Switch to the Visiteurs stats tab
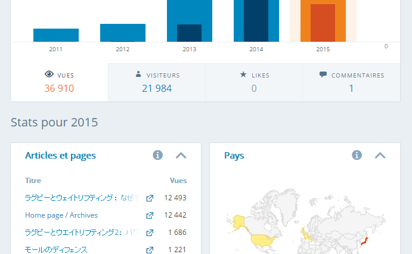 157,82
